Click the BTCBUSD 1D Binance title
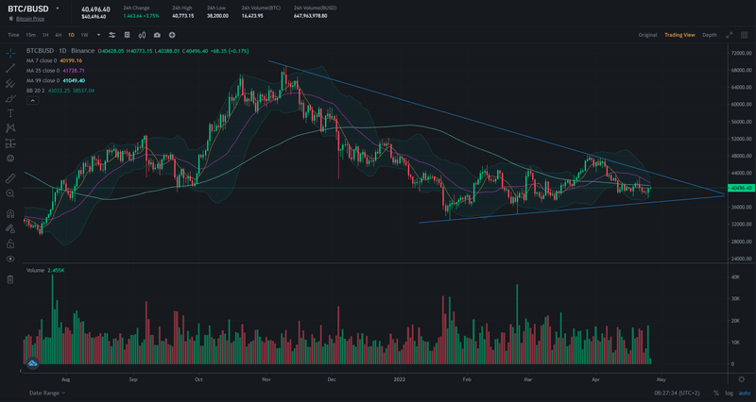Viewport: 756px width, 402px height. [x=60, y=51]
